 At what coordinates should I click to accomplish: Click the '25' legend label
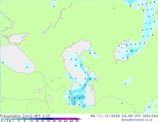coord(48,121)
